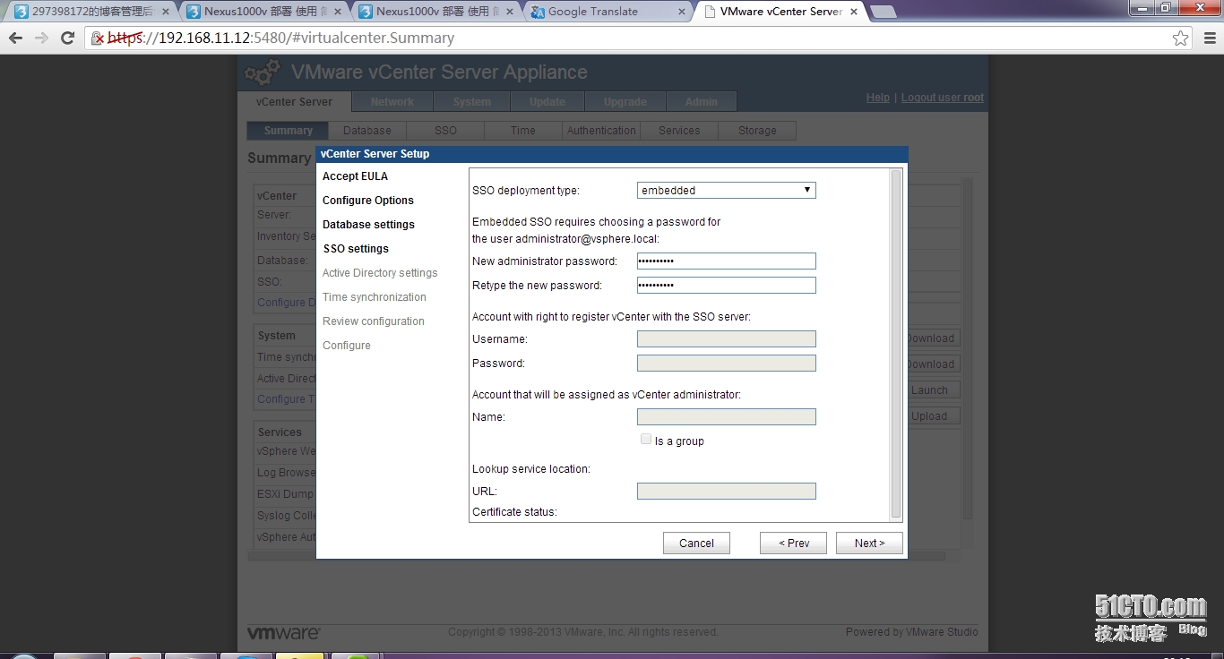The height and width of the screenshot is (659, 1224).
Task: Click the disabled Username field
Action: (x=726, y=338)
